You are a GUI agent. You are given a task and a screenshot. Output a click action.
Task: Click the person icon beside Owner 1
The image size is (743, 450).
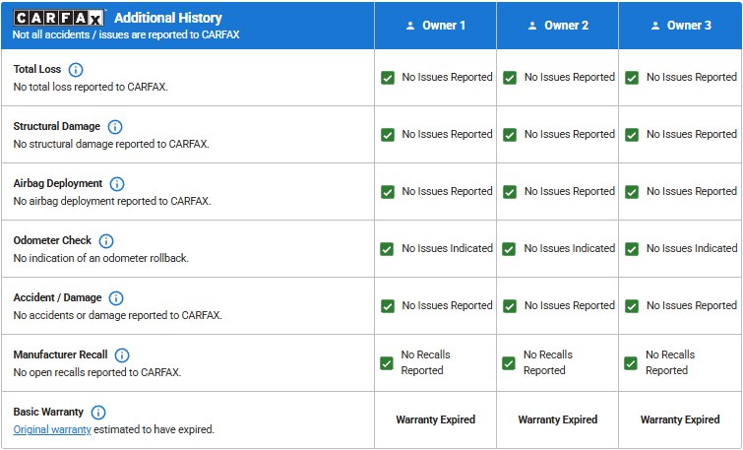click(x=410, y=26)
